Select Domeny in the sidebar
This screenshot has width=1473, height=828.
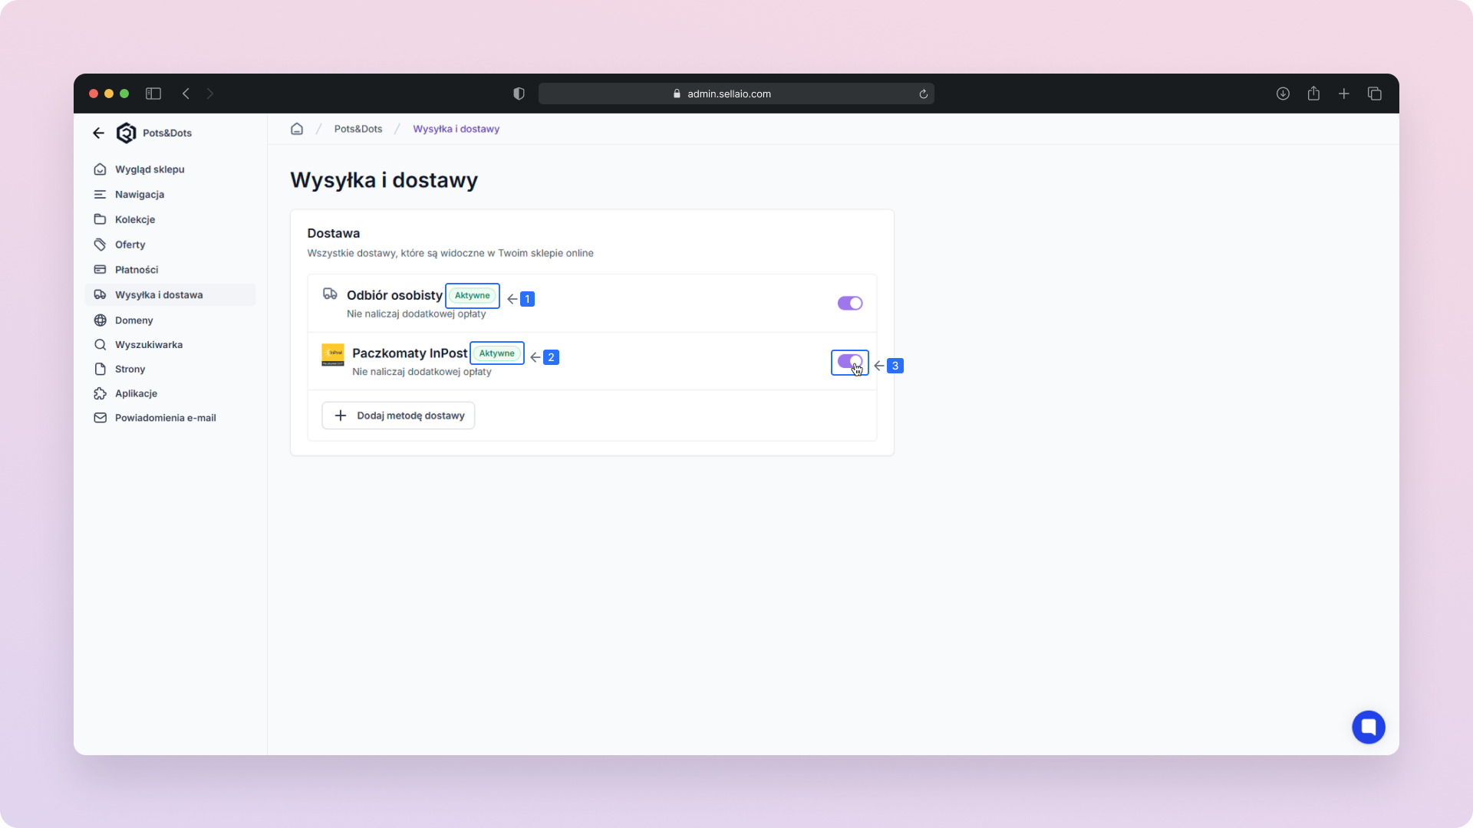tap(133, 320)
